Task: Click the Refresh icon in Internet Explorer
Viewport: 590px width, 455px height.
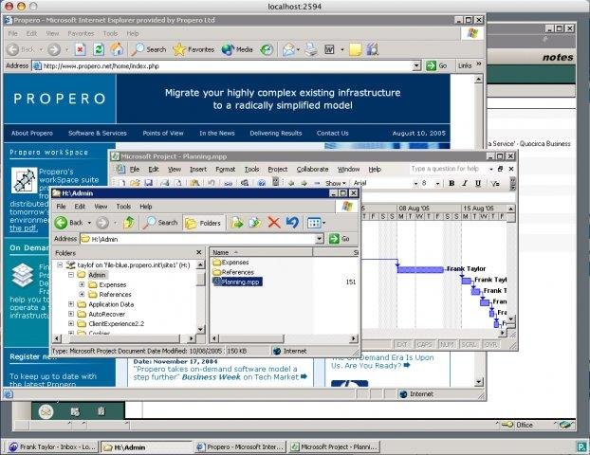Action: click(x=99, y=49)
